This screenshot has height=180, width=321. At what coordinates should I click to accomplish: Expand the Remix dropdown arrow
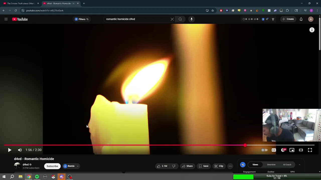(78, 166)
